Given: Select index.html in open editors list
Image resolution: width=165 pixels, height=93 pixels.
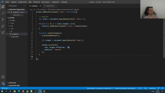Looking at the screenshot, I should tap(17, 15).
